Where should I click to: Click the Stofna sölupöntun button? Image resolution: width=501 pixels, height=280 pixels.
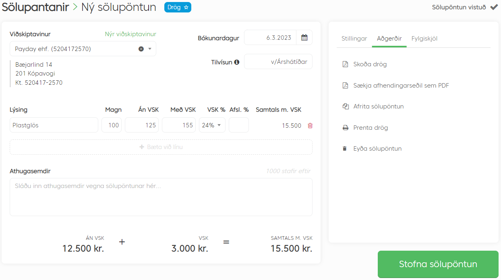pyautogui.click(x=438, y=264)
